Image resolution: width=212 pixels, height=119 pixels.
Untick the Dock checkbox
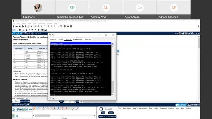coord(13,101)
